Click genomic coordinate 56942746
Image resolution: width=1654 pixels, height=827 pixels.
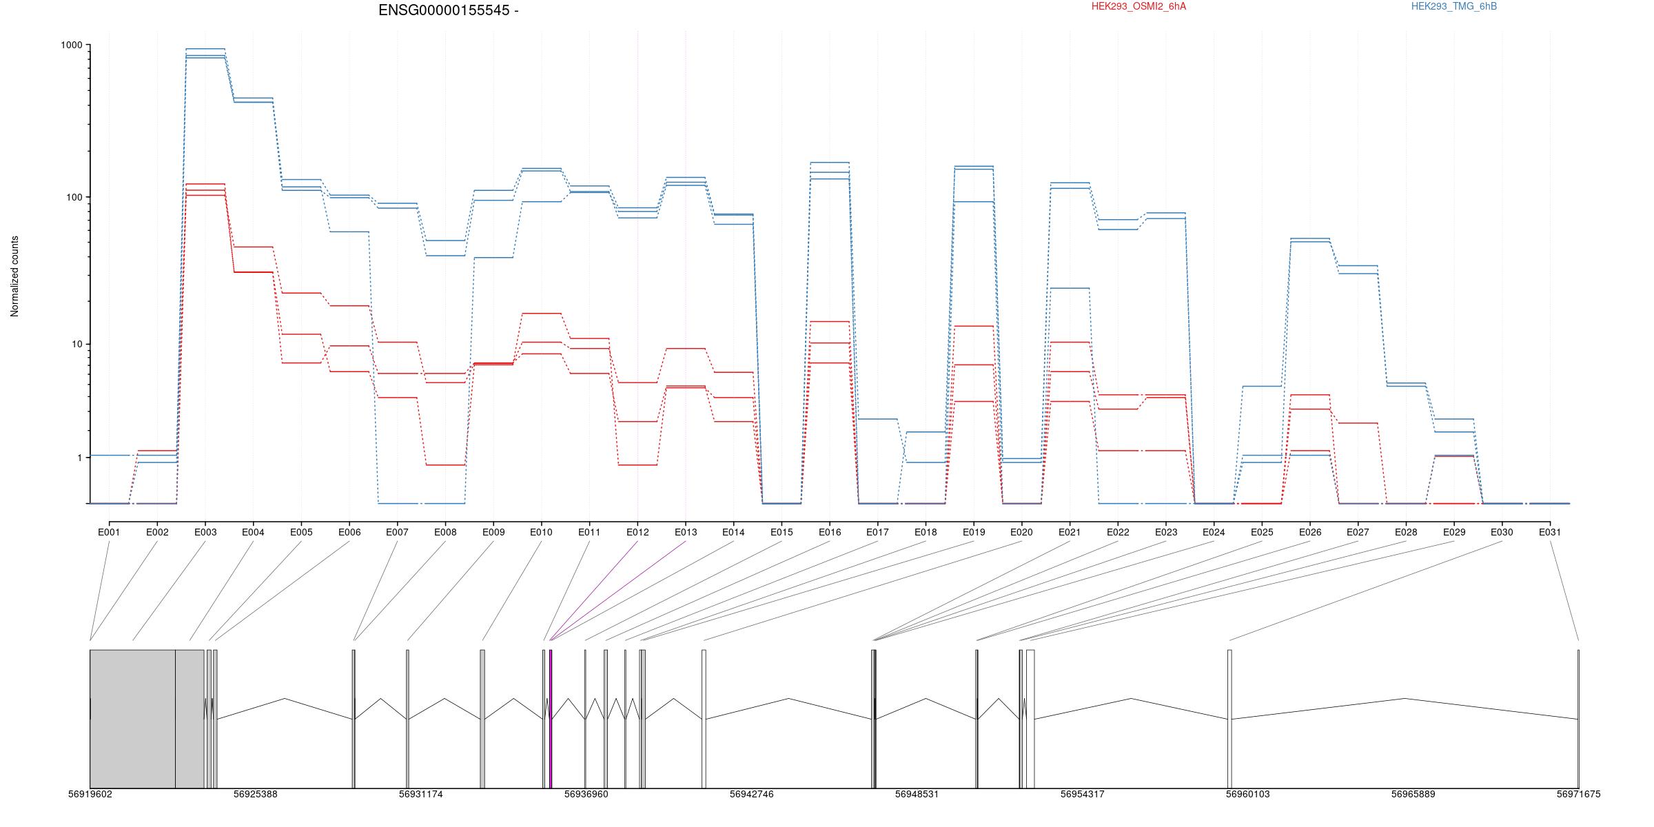coord(752,794)
